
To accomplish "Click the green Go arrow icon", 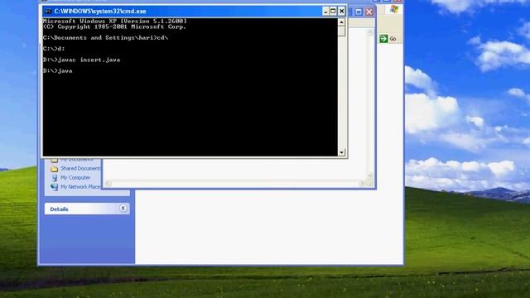I will pos(383,39).
